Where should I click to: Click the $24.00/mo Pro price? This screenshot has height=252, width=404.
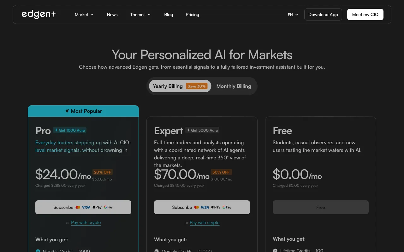tap(63, 174)
